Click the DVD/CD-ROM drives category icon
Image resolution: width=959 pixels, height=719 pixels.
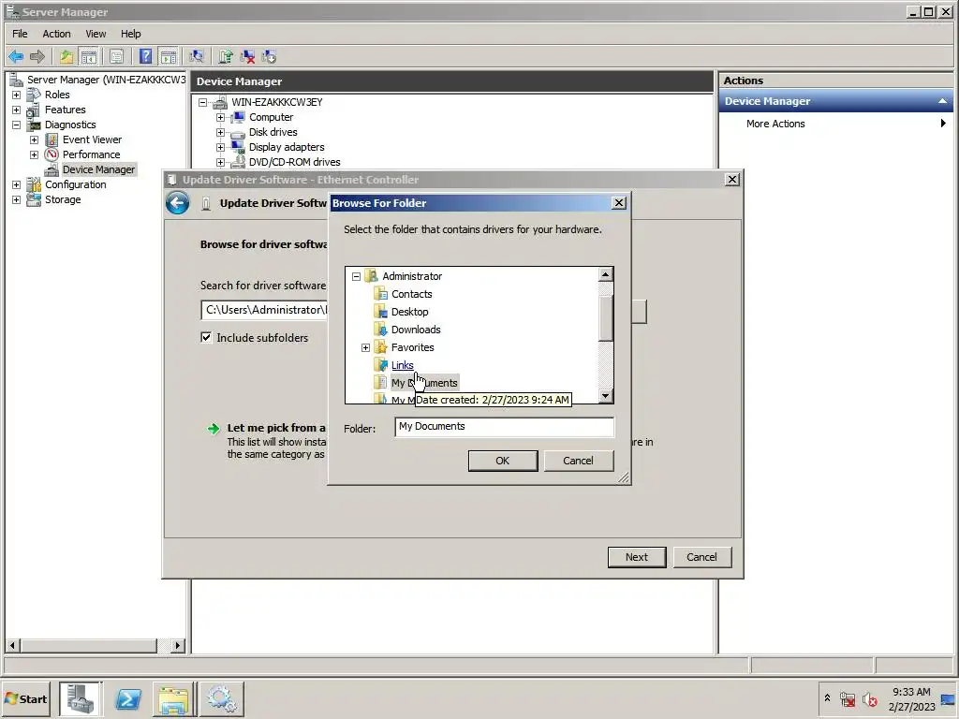click(x=238, y=162)
